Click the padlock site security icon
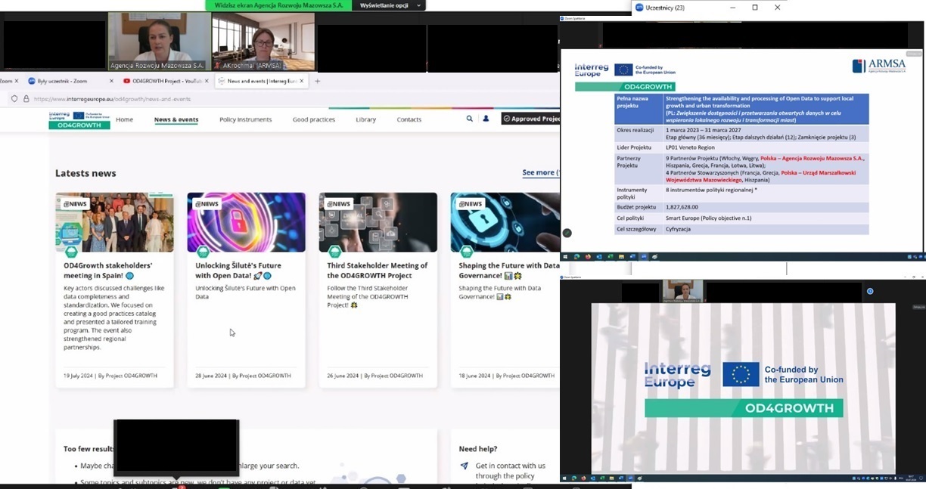The height and width of the screenshot is (489, 926). tap(26, 99)
